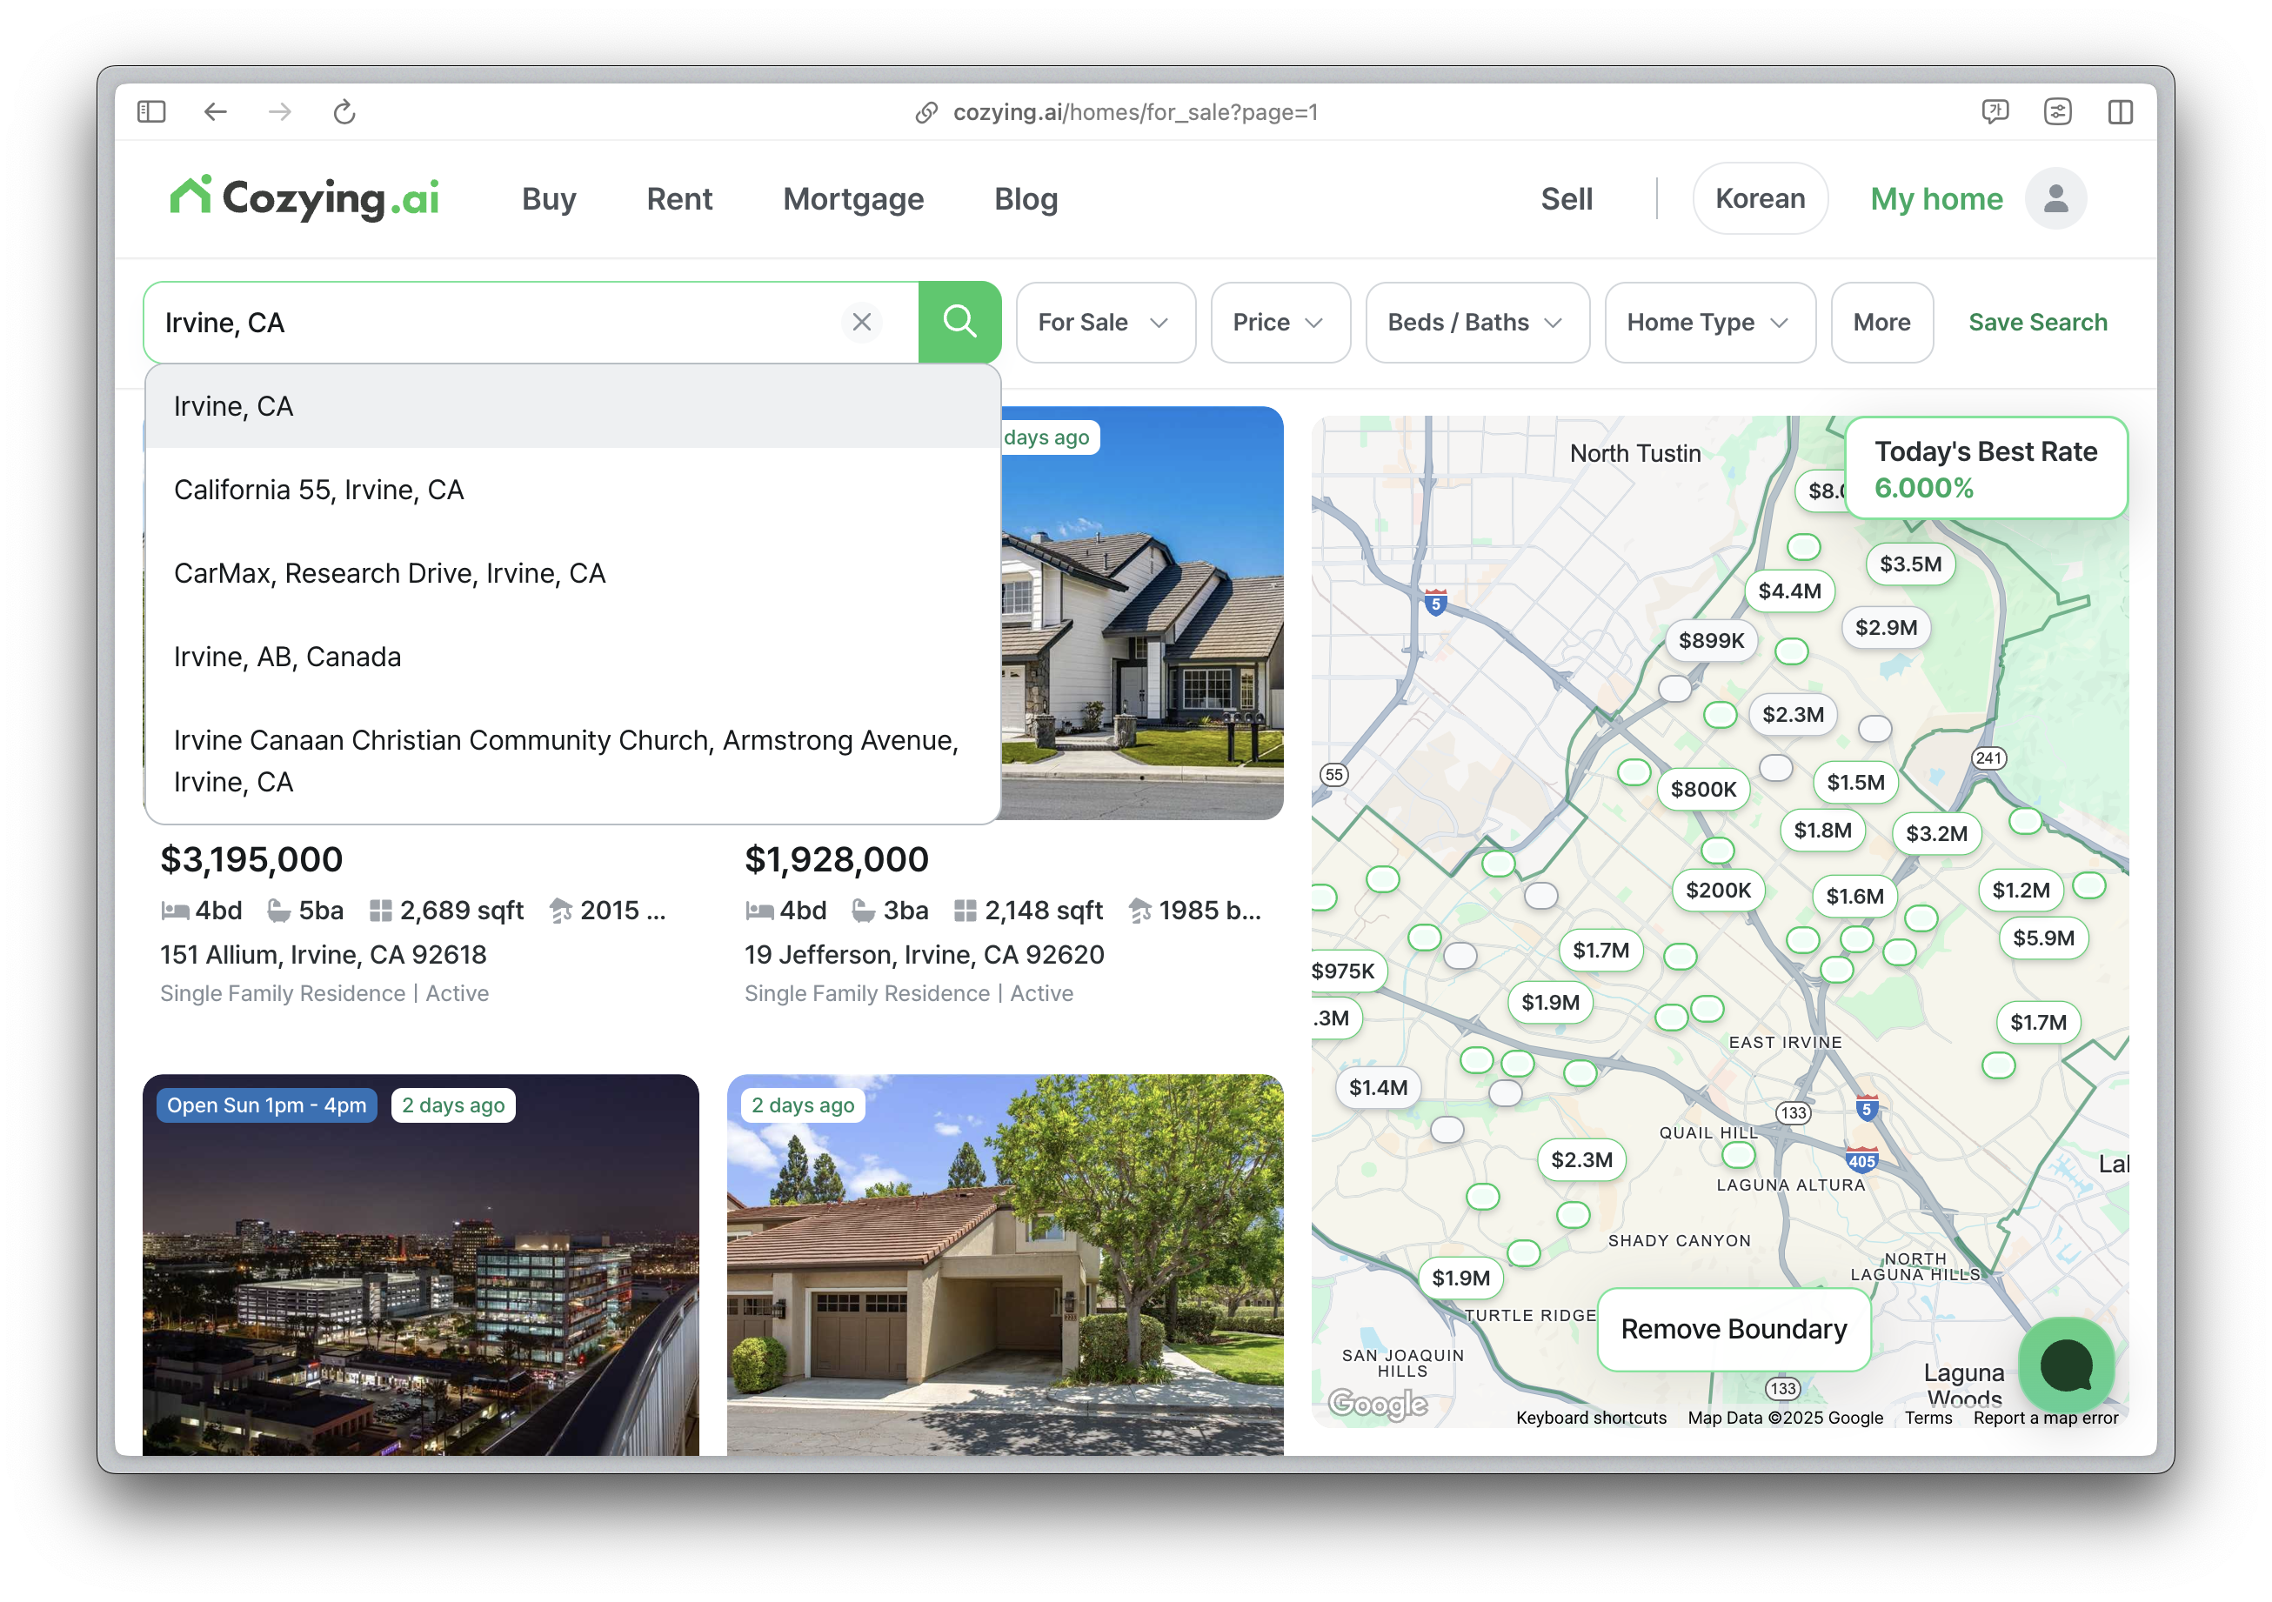Open browser split view icon
Viewport: 2272px width, 1602px height.
point(2120,112)
